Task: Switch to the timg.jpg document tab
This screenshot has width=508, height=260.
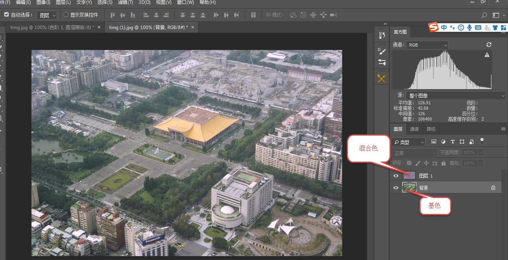Action: coord(52,27)
